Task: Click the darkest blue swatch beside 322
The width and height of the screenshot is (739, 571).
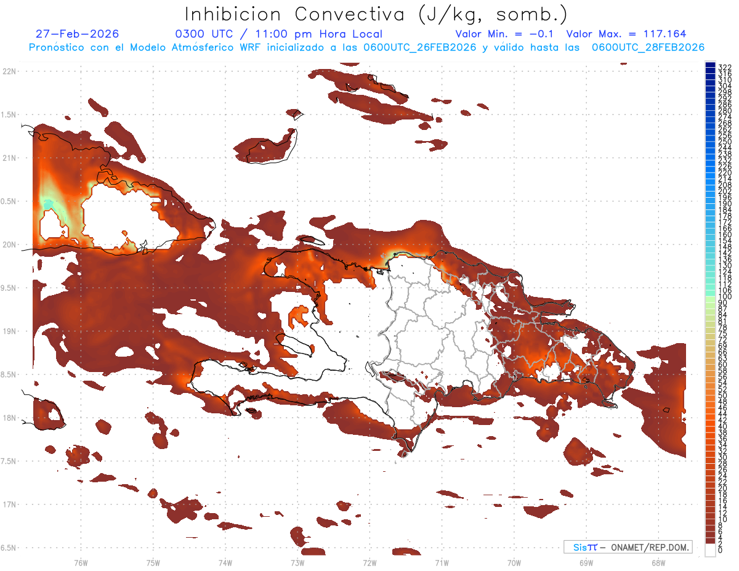Action: [710, 65]
